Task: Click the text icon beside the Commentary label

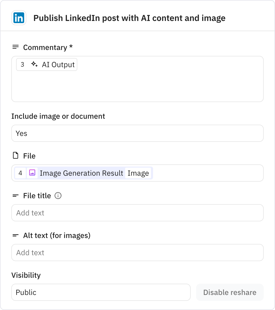Action: 15,47
